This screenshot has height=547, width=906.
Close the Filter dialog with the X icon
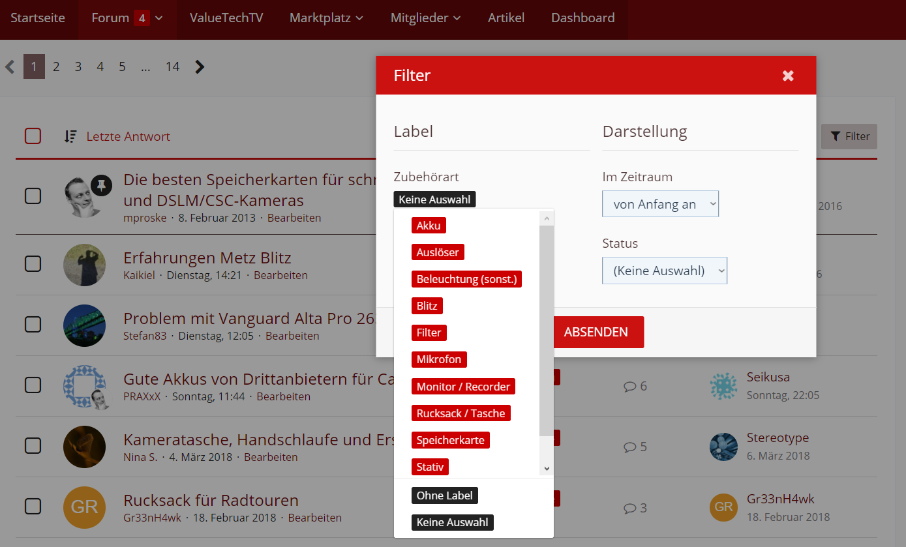pyautogui.click(x=788, y=76)
